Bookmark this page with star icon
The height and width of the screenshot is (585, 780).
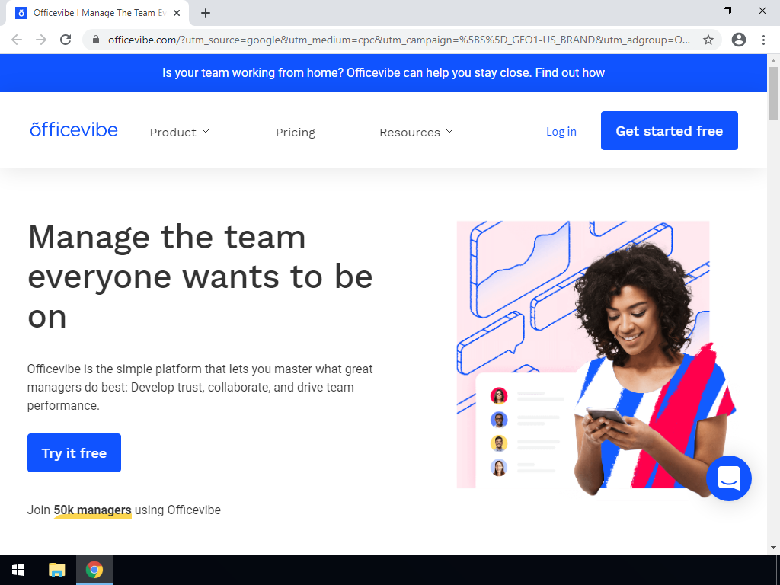tap(708, 40)
